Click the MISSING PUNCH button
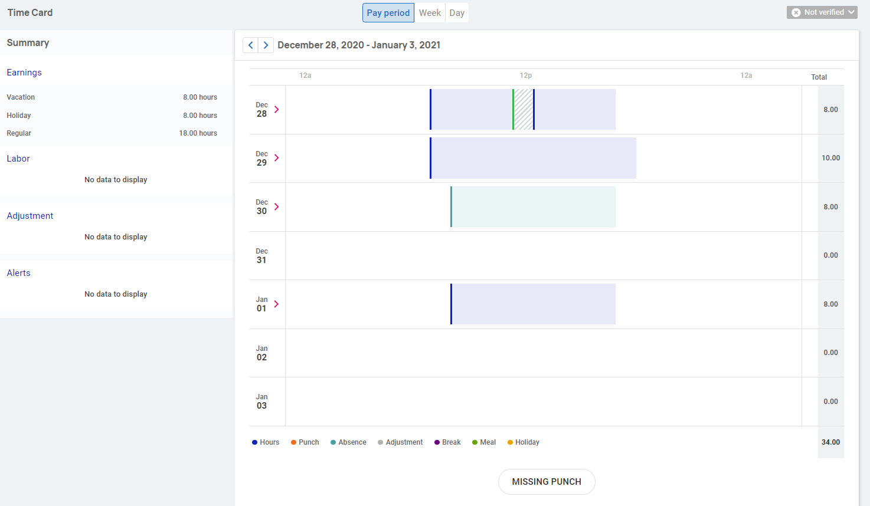The image size is (870, 506). coord(547,482)
